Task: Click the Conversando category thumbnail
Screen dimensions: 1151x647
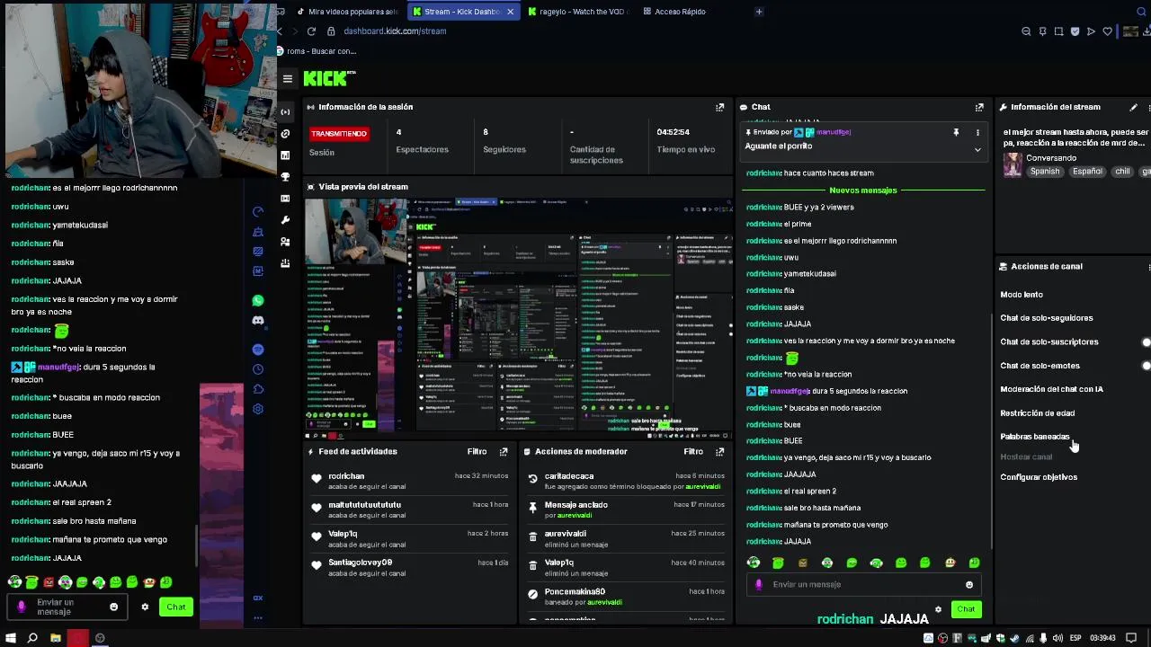Action: point(1013,165)
